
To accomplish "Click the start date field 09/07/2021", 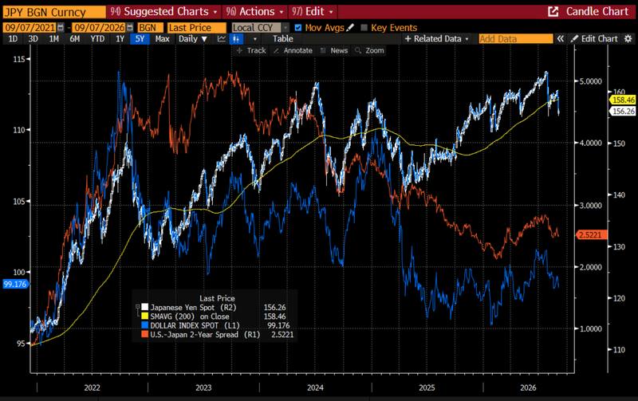I will (30, 28).
